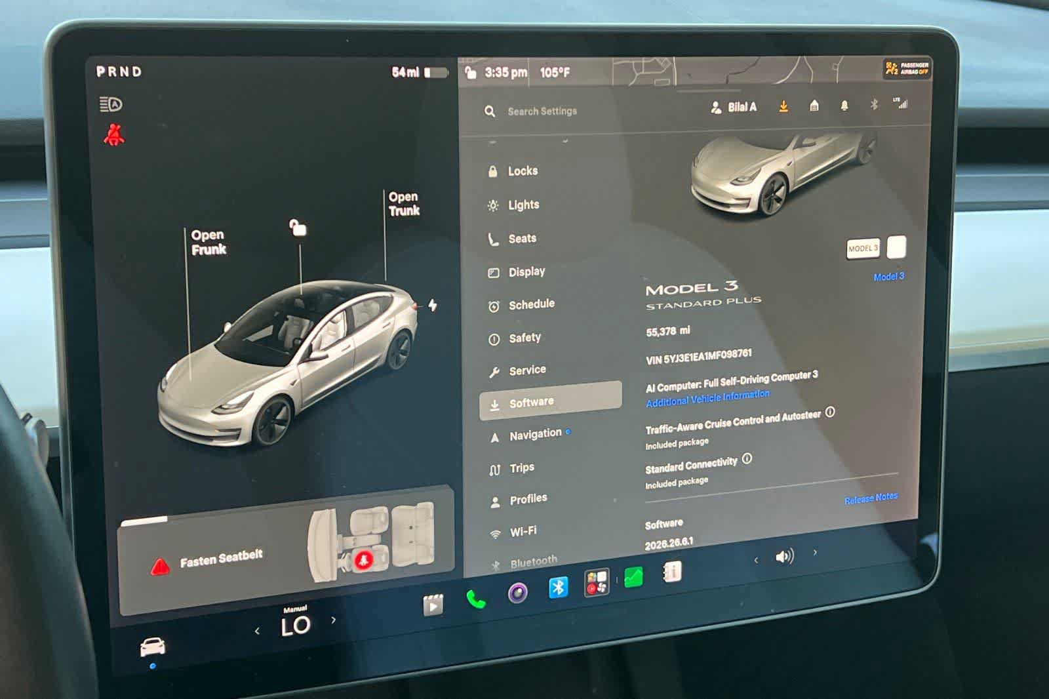Open Additional Vehicle Information link

point(707,398)
